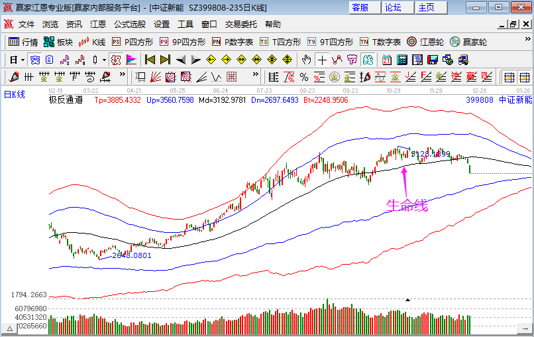
Task: Open the P四方形 square tool
Action: [133, 42]
